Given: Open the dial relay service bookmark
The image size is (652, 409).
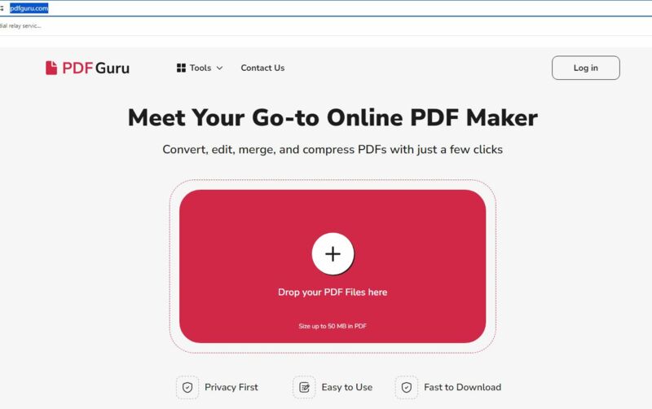Looking at the screenshot, I should pyautogui.click(x=20, y=26).
